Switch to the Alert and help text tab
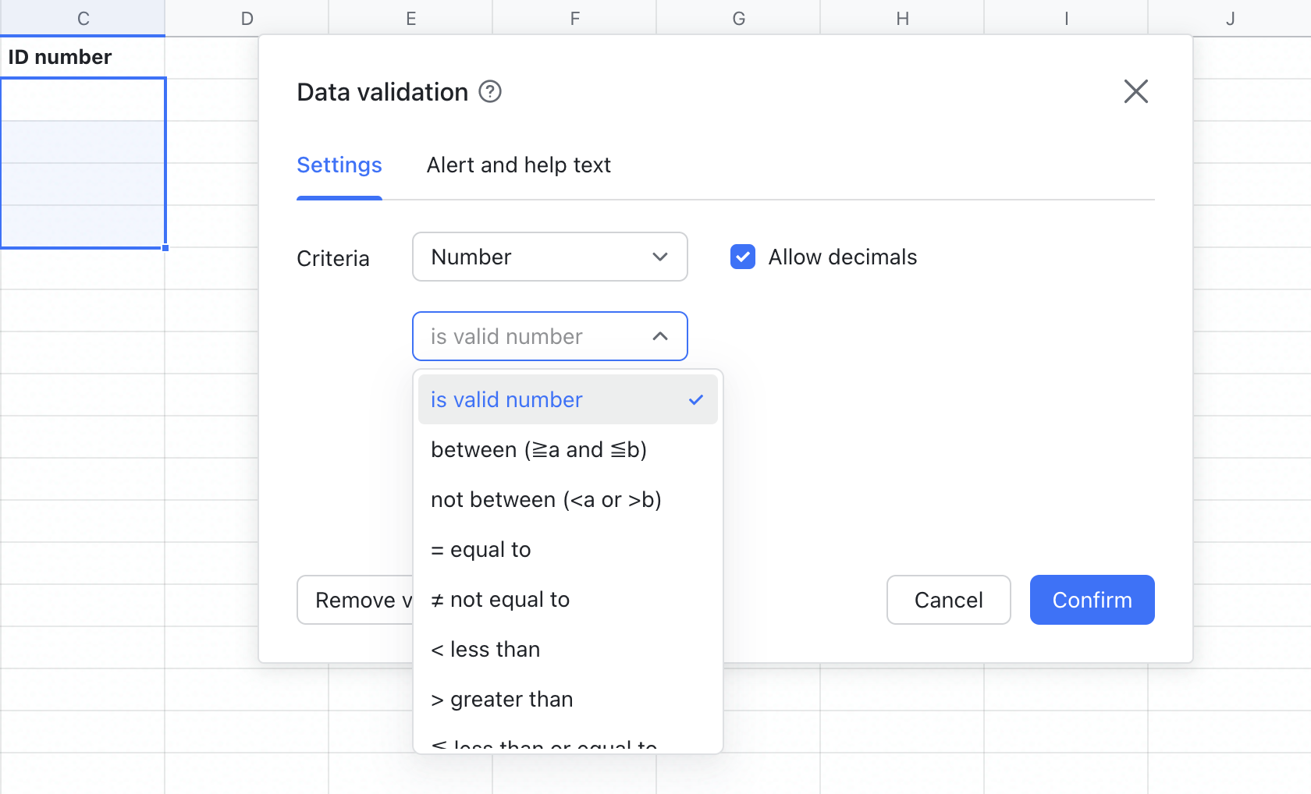This screenshot has height=794, width=1311. coord(518,165)
